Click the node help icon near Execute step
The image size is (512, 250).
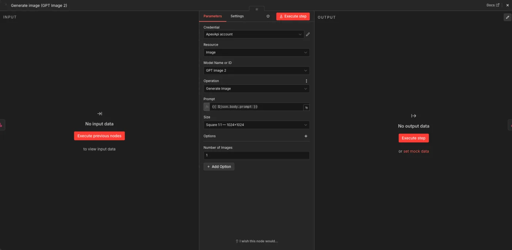(x=268, y=16)
